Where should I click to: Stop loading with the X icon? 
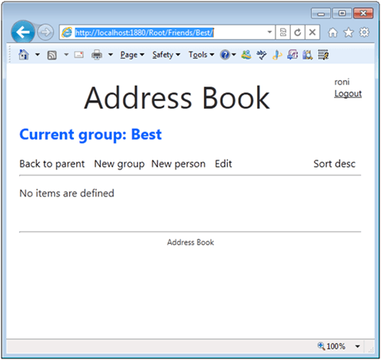pyautogui.click(x=312, y=33)
